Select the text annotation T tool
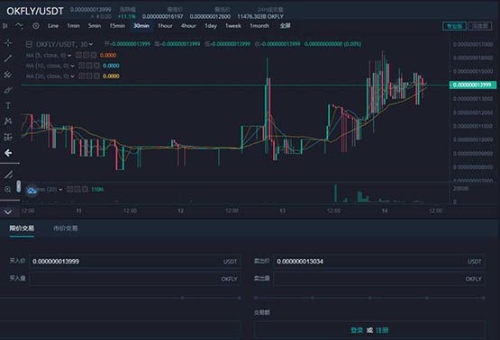Screen dimensions: 500x340 coord(8,105)
